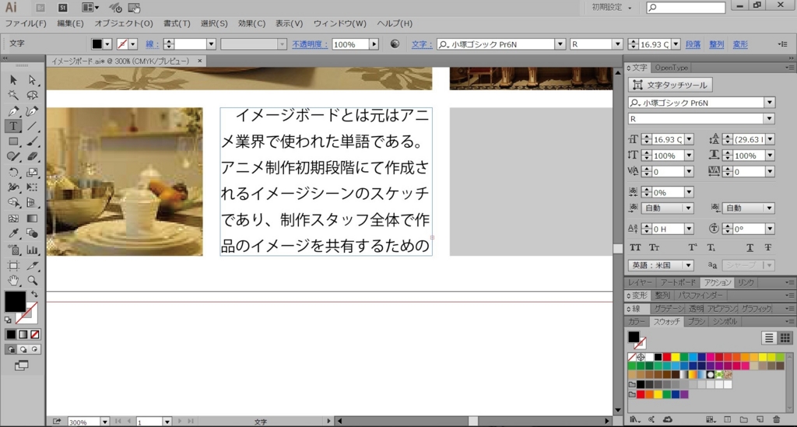Pick the yellow swatch in first row
This screenshot has width=797, height=427.
point(676,357)
